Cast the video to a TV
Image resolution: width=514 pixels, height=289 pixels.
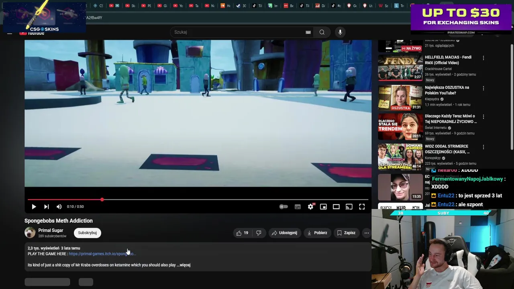pos(349,207)
